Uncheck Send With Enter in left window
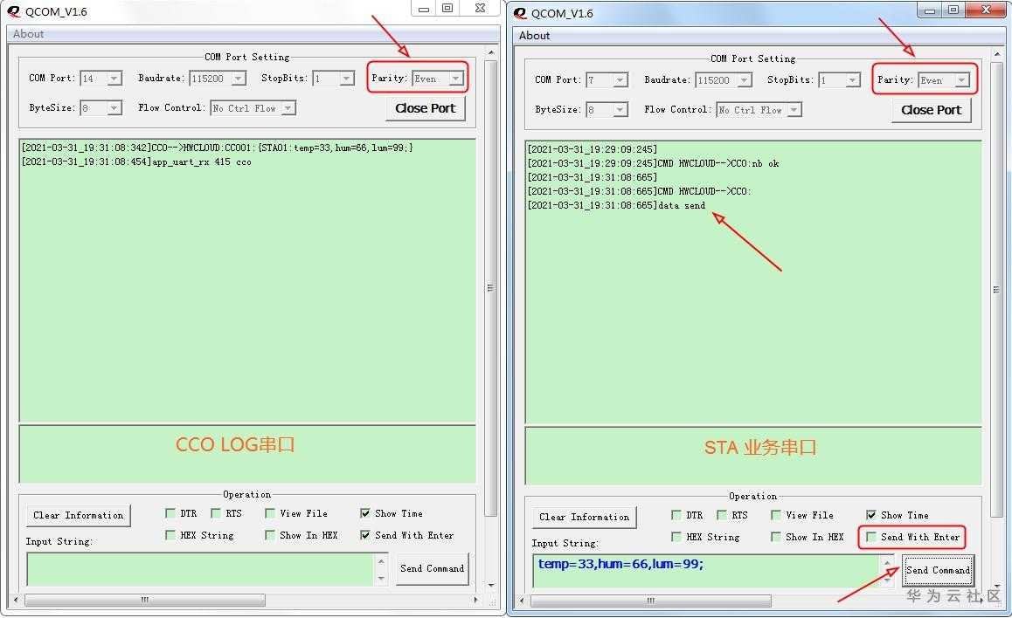 pos(365,535)
